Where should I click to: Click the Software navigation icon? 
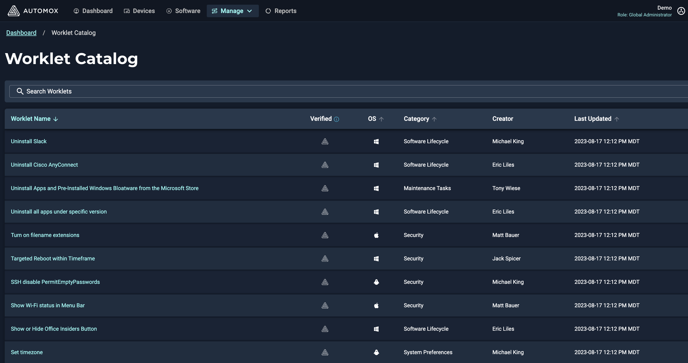point(169,11)
